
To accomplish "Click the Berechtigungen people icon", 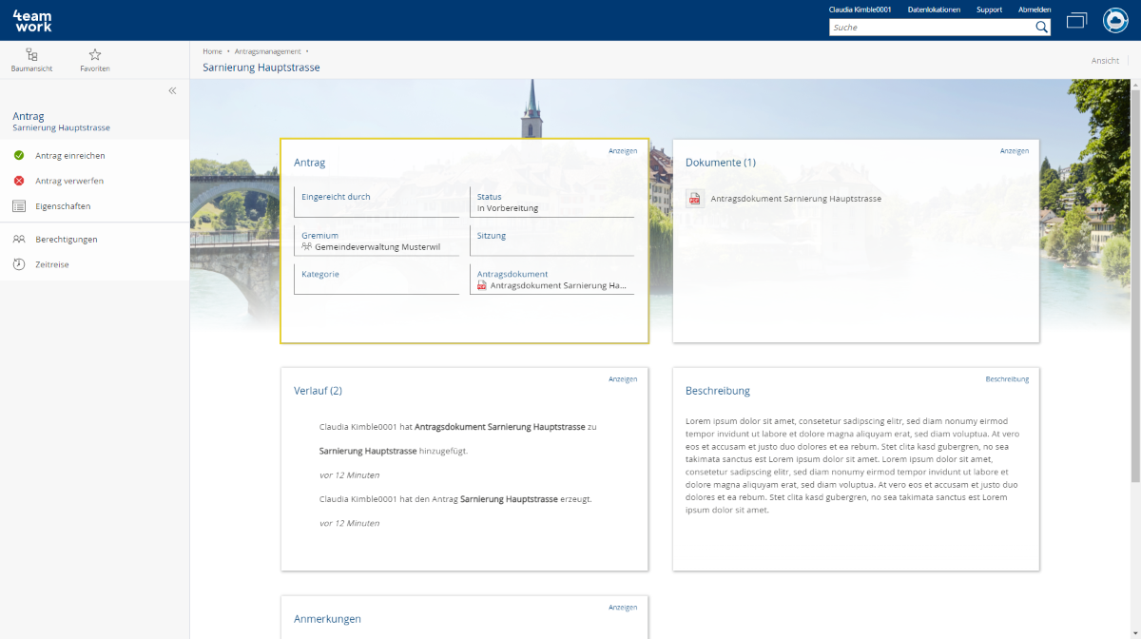I will 19,240.
